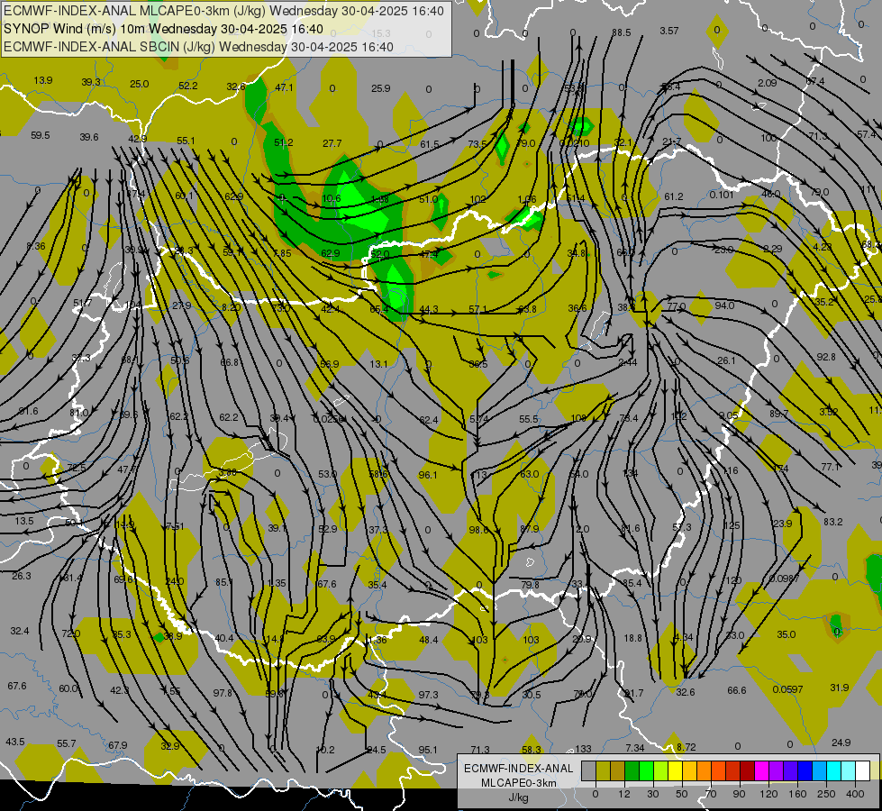Click the station value '67.9'
The height and width of the screenshot is (811, 882).
[118, 745]
